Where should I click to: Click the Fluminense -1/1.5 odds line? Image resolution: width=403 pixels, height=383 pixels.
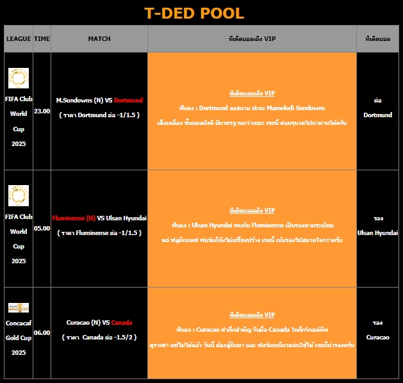(x=99, y=233)
